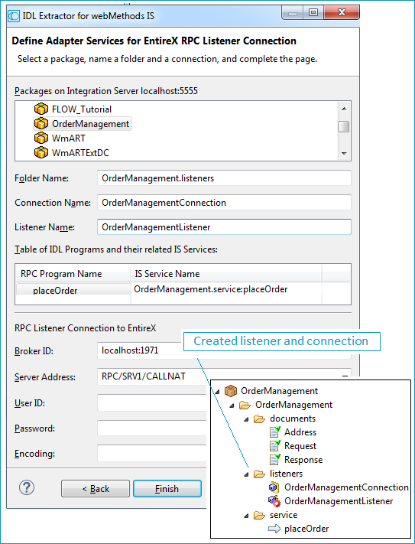Select the FLOW_Tutorial package icon
Viewport: 415px width, 544px height.
click(41, 109)
